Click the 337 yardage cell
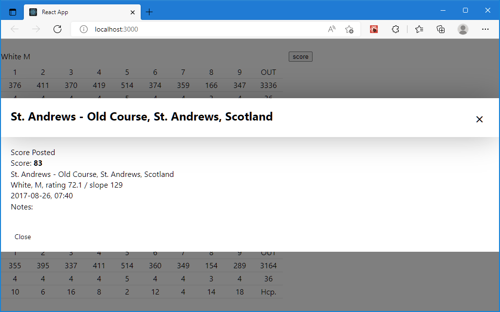500x312 pixels. click(71, 265)
